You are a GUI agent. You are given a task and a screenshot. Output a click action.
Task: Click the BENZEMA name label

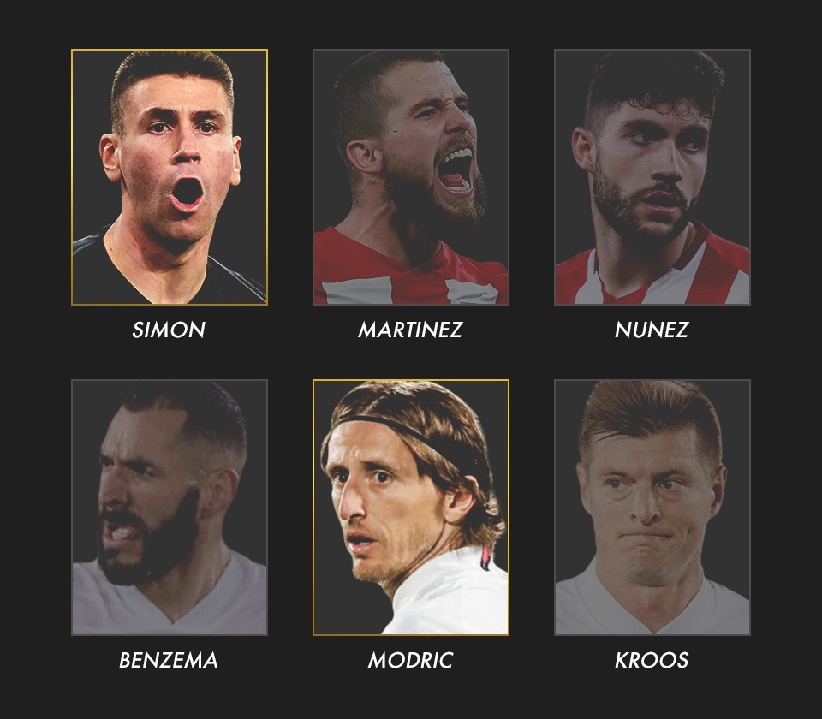[x=169, y=660]
